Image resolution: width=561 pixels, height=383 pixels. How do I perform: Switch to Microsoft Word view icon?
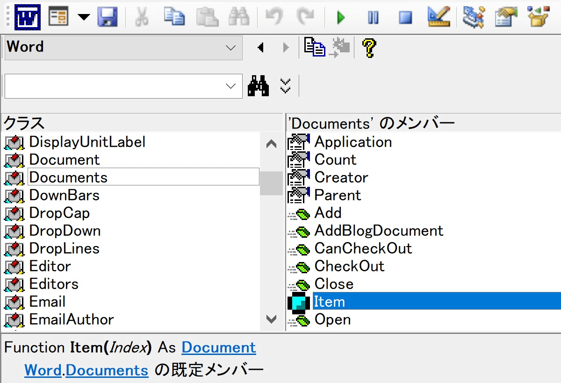[x=28, y=18]
